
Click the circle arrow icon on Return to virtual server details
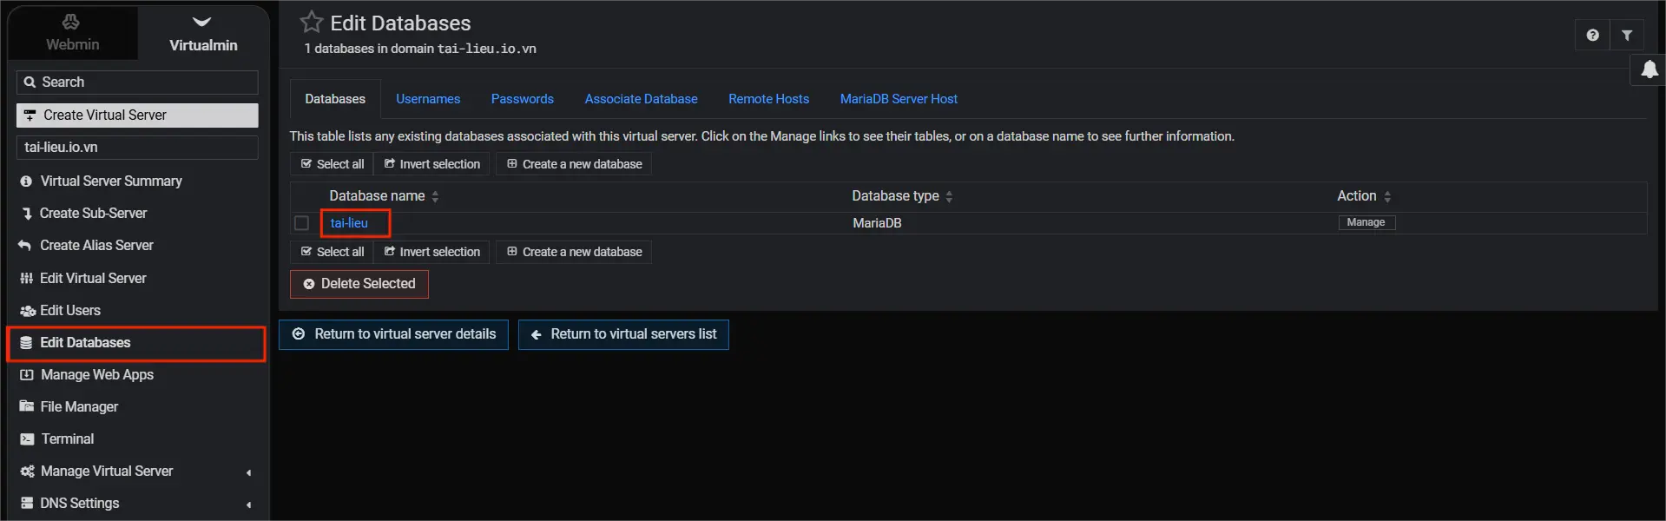click(299, 334)
